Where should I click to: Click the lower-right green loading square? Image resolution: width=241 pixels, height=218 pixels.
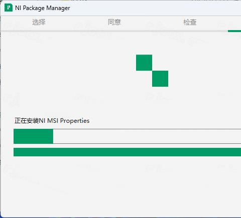click(x=160, y=79)
